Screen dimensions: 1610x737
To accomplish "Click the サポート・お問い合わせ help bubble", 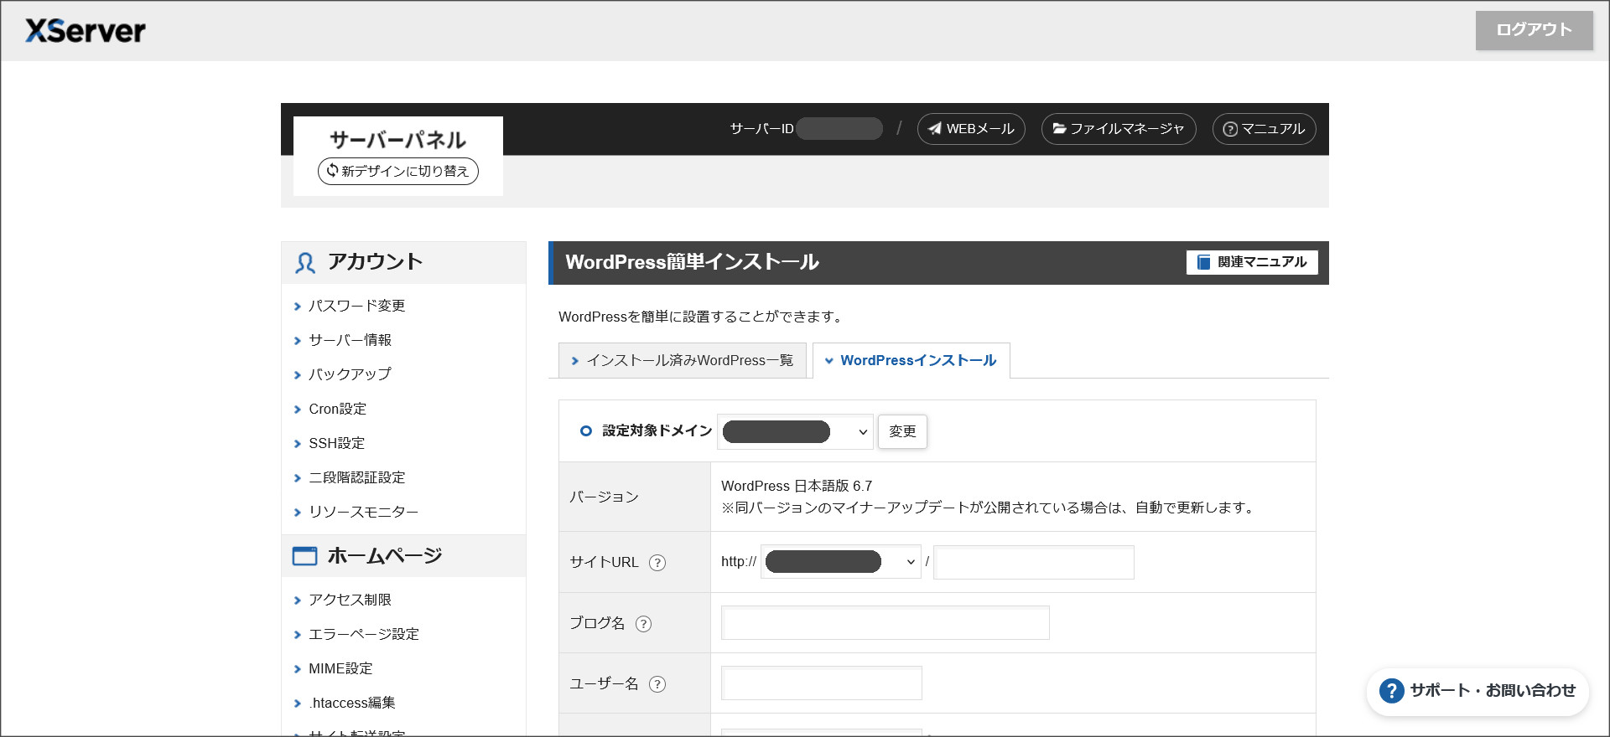I will (x=1478, y=691).
